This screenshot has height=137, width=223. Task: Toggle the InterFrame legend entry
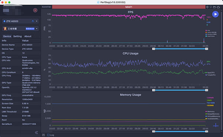210,36
